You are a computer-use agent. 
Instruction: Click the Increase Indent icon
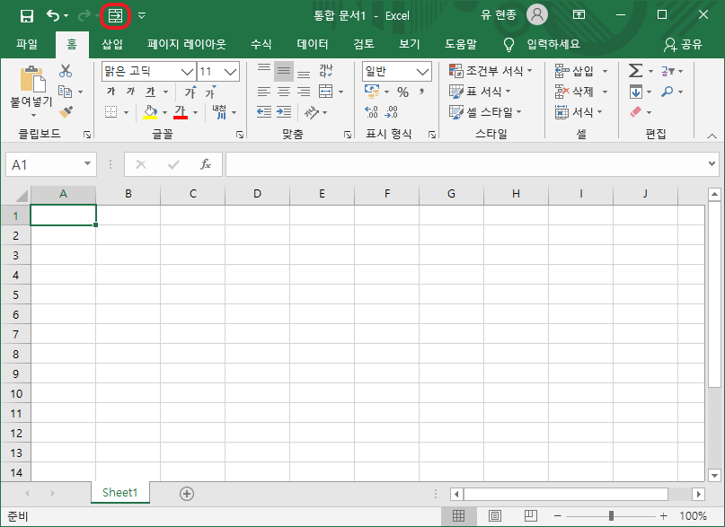click(x=284, y=111)
